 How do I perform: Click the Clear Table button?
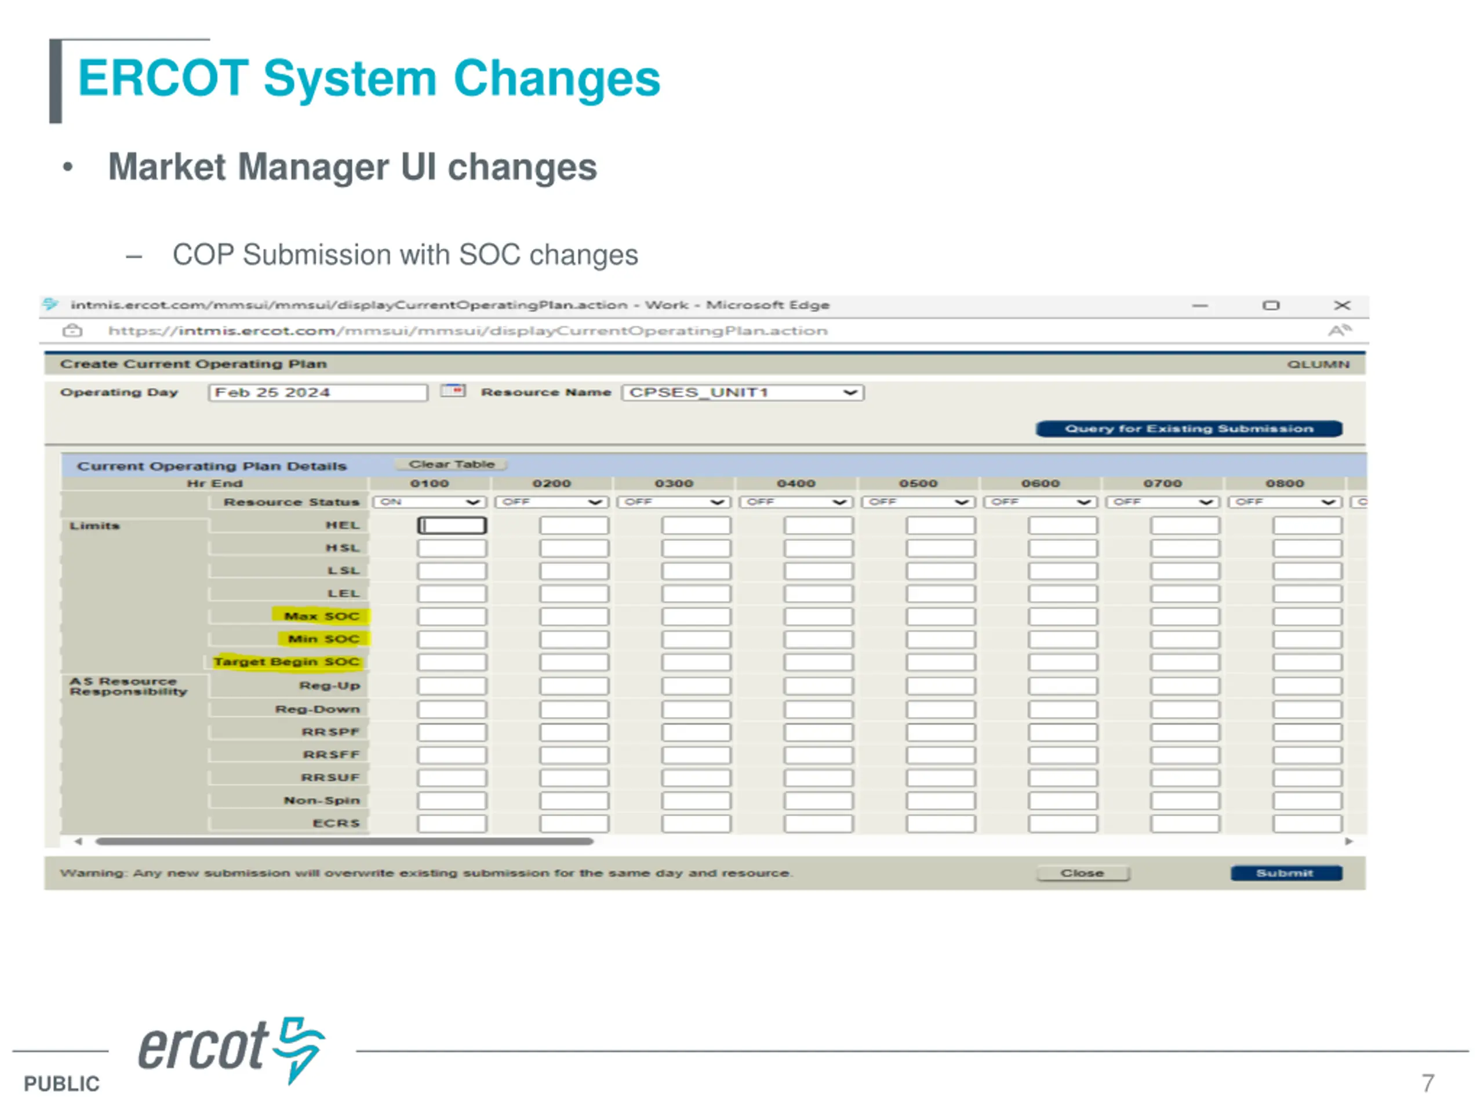pos(452,464)
